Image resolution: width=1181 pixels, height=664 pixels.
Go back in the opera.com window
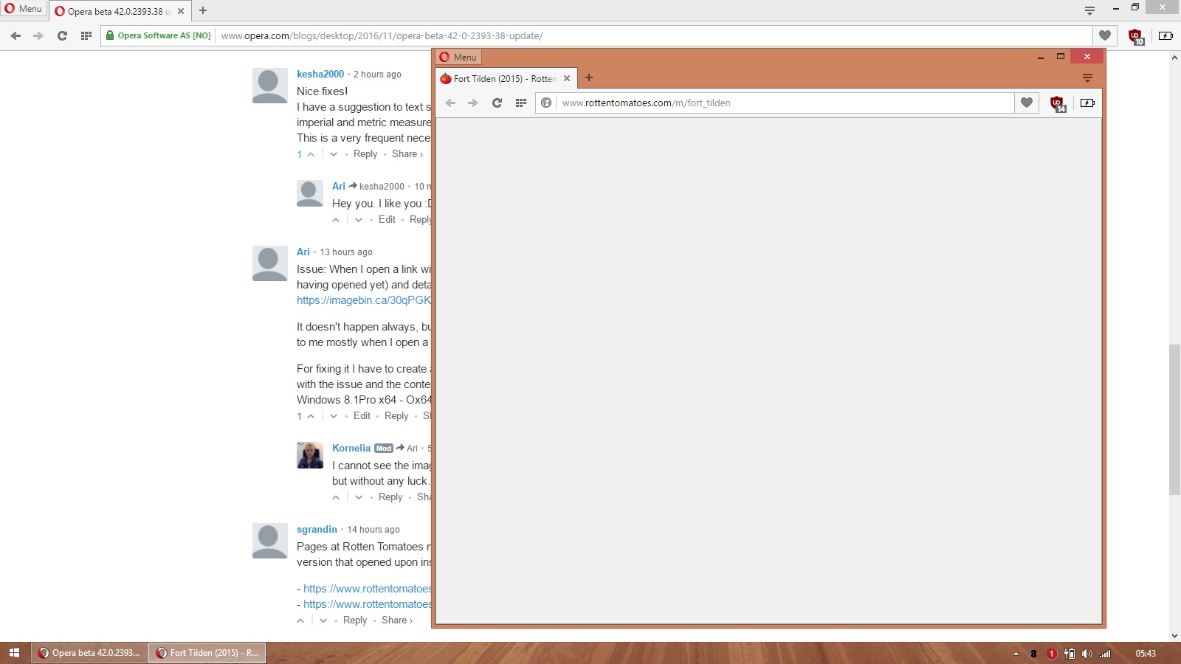(x=16, y=35)
